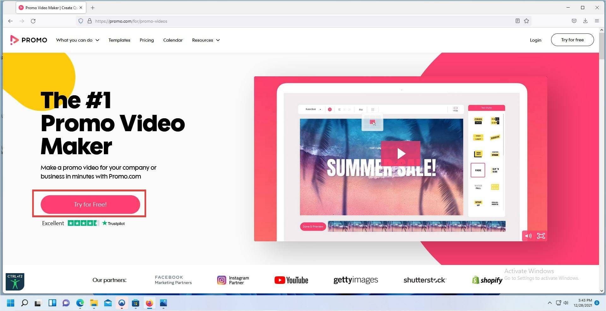Open the Firefox application menu
This screenshot has height=311, width=606.
(x=597, y=21)
